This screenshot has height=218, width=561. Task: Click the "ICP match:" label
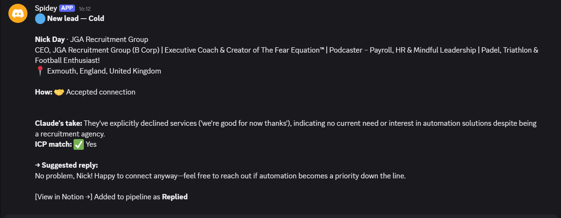click(53, 144)
